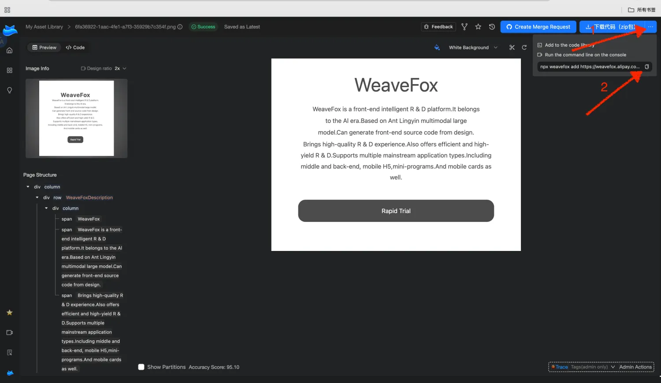Click the Success status badge
661x383 pixels.
click(x=204, y=27)
